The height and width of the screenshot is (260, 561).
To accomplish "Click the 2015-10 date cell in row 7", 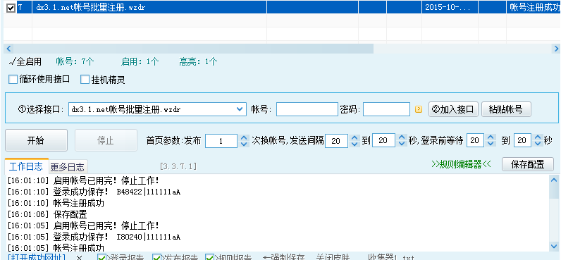I will (x=450, y=8).
